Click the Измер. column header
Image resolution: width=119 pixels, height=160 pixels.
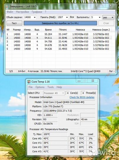[x=27, y=30]
